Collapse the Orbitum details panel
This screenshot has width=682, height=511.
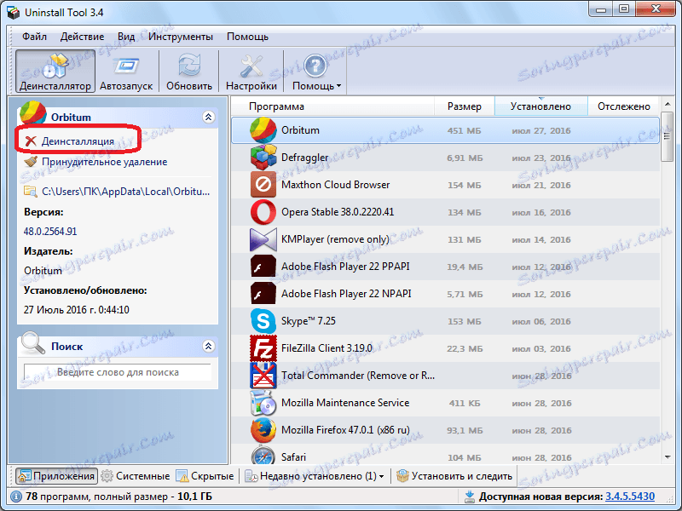click(208, 117)
